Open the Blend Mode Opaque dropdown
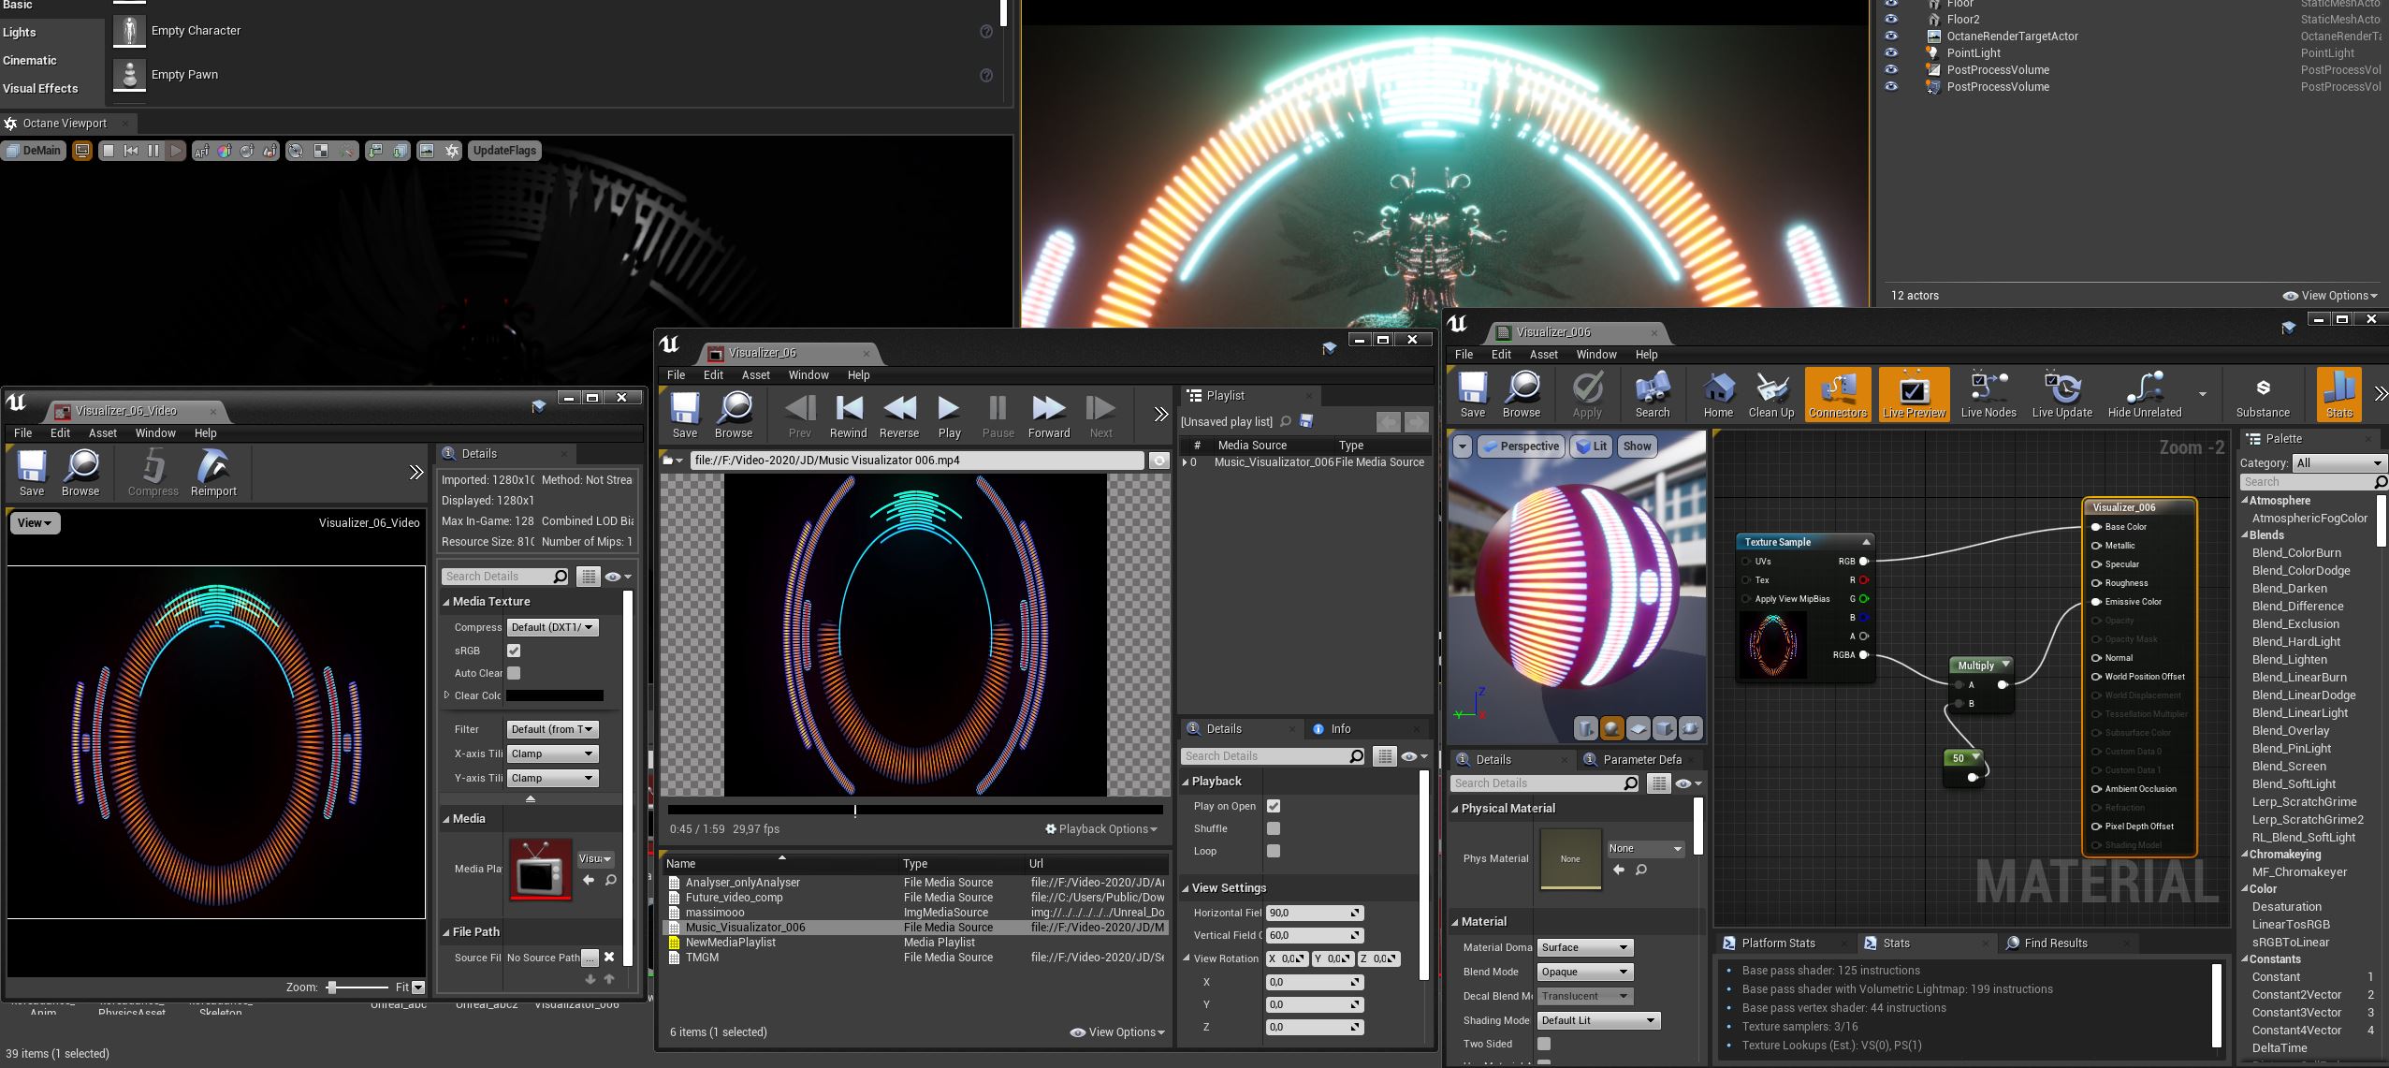This screenshot has height=1068, width=2389. [x=1585, y=972]
